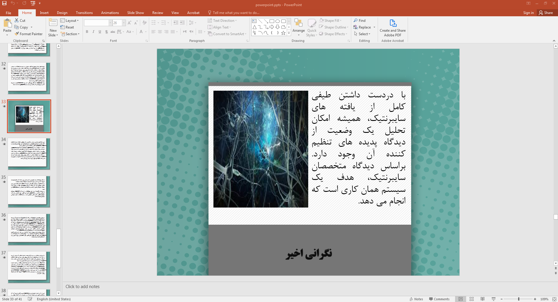
Task: Expand the Align Text dropdown
Action: pos(220,27)
